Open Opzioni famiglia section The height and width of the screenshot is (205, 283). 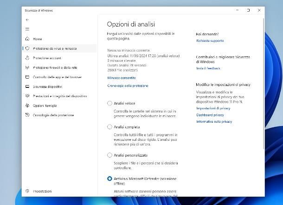tap(59, 106)
